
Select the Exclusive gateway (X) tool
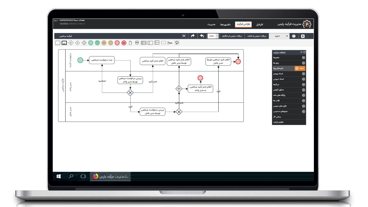(71, 43)
